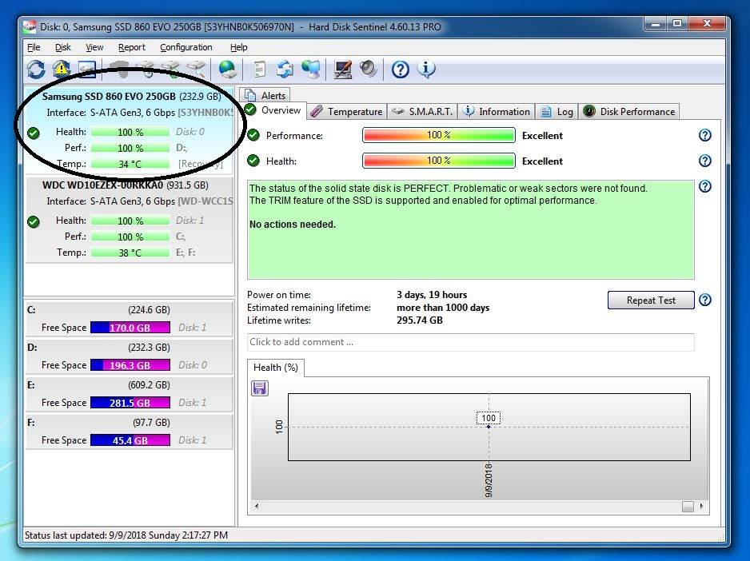Click the blue info bubble toolbar icon

[425, 70]
